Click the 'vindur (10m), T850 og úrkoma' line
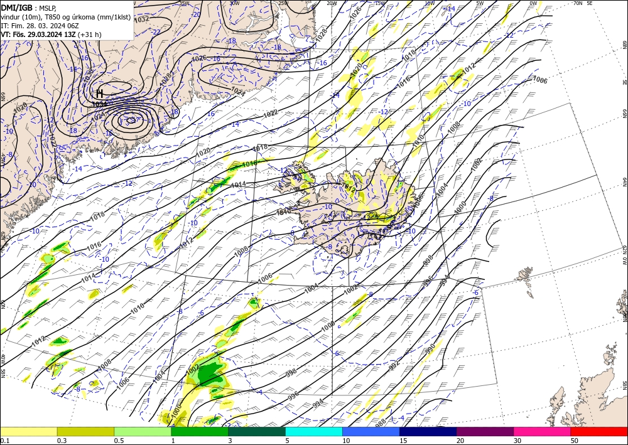The image size is (628, 445). click(66, 17)
